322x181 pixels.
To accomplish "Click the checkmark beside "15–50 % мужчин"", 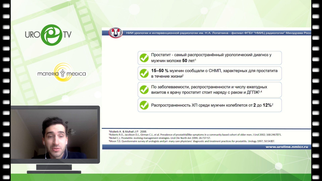I will 144,73.
